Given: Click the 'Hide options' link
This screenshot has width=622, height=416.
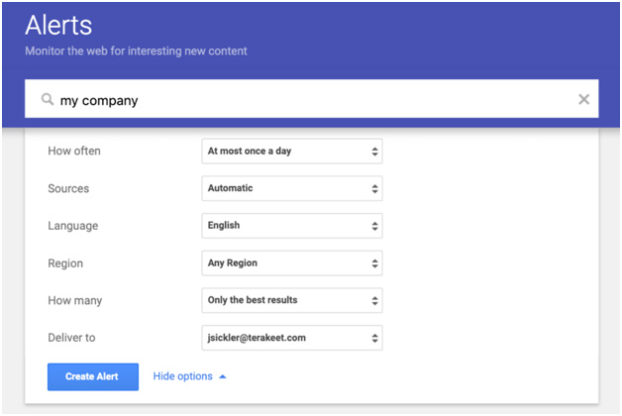Looking at the screenshot, I should tap(182, 376).
